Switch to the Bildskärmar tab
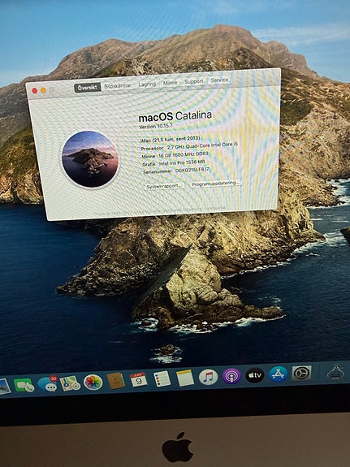The width and height of the screenshot is (350, 467). 118,86
